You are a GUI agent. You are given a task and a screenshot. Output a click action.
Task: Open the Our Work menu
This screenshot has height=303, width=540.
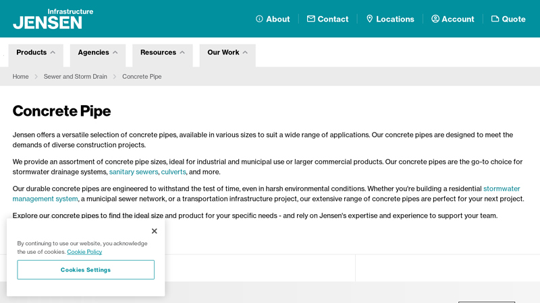click(227, 53)
